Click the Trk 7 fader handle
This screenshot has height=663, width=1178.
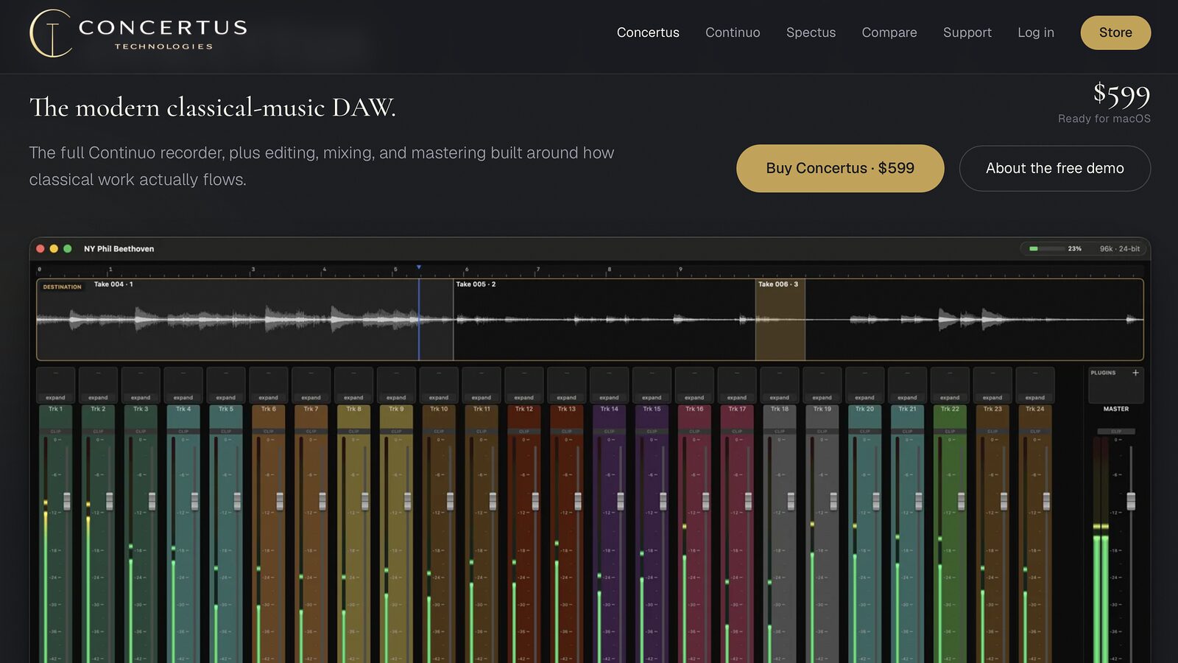click(322, 501)
